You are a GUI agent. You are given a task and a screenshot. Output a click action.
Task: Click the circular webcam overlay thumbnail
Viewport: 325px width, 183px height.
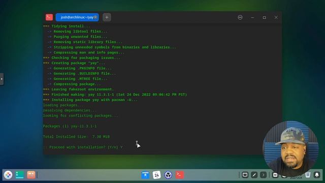pyautogui.click(x=290, y=148)
